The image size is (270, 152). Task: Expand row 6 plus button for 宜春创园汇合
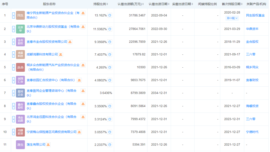tap(13, 80)
